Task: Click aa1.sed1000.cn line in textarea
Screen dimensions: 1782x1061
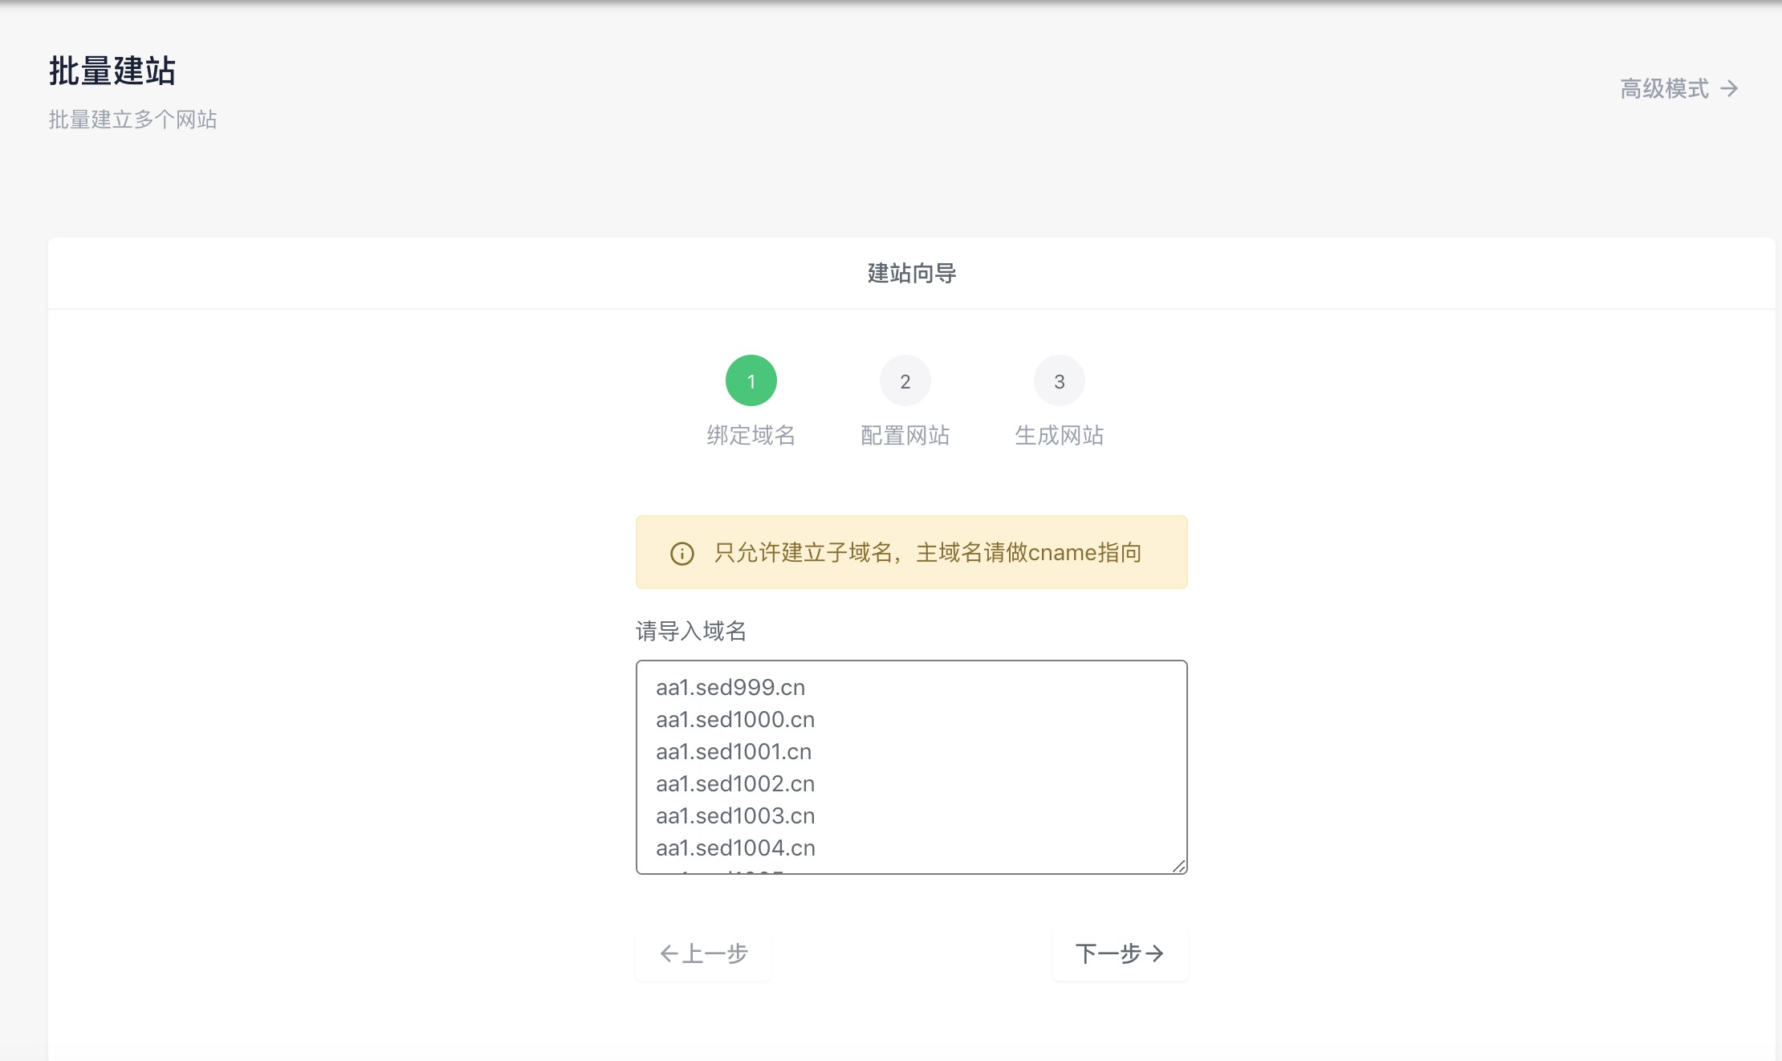Action: 735,719
